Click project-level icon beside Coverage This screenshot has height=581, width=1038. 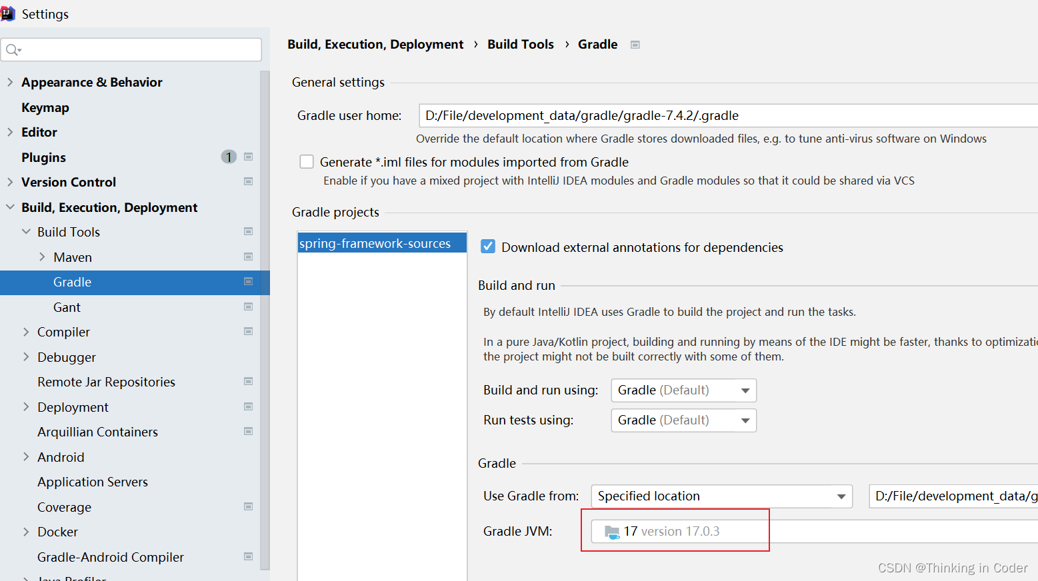pos(248,507)
